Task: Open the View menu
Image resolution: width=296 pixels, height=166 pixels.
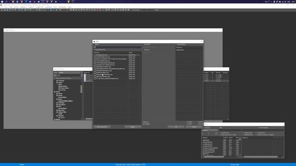Action: (x=11, y=7)
